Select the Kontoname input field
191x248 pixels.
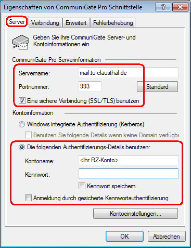pyautogui.click(x=129, y=160)
